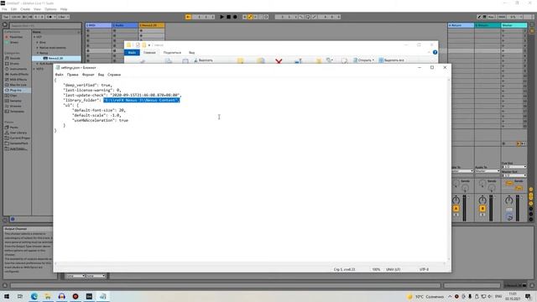
Task: Open File Explorer from taskbar
Action: click(x=48, y=296)
